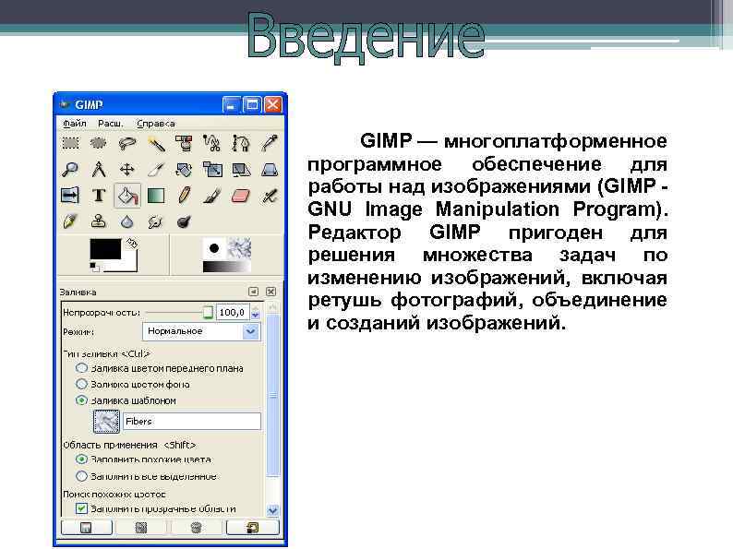Select the Shear tool
This screenshot has width=733, height=549.
click(241, 169)
